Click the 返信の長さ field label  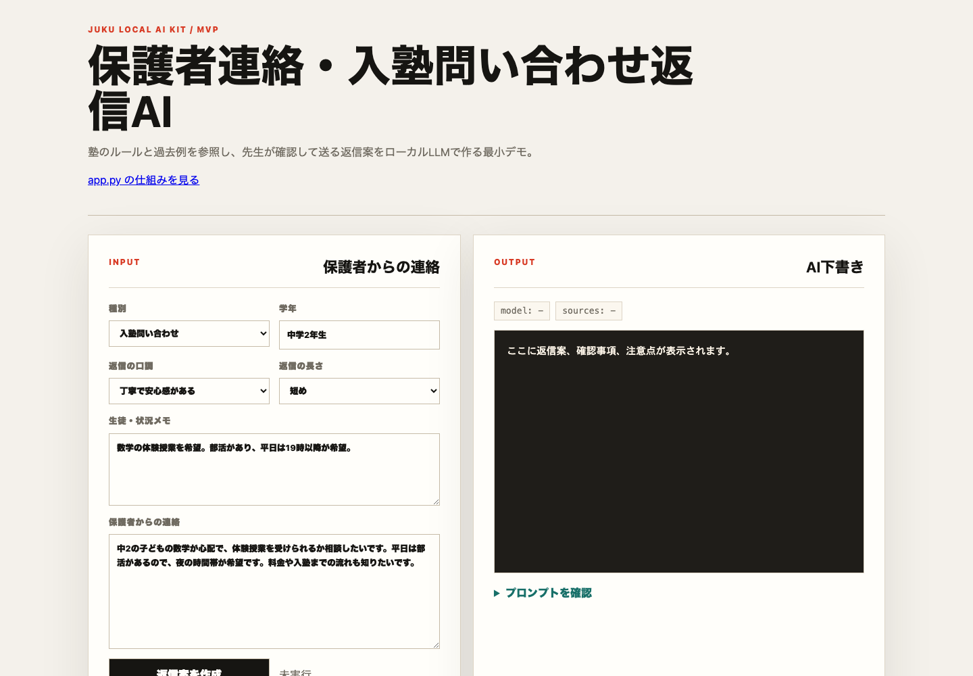click(301, 366)
